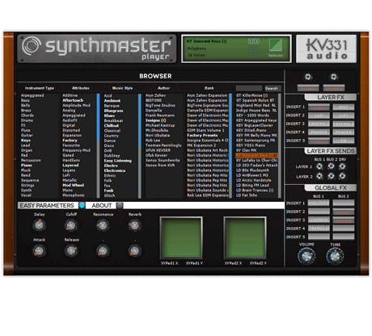This screenshot has height=336, width=372.
Task: Click the Music Style list scrollbar
Action: [x=140, y=145]
